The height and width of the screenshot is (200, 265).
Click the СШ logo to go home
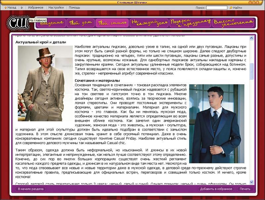tap(18, 23)
